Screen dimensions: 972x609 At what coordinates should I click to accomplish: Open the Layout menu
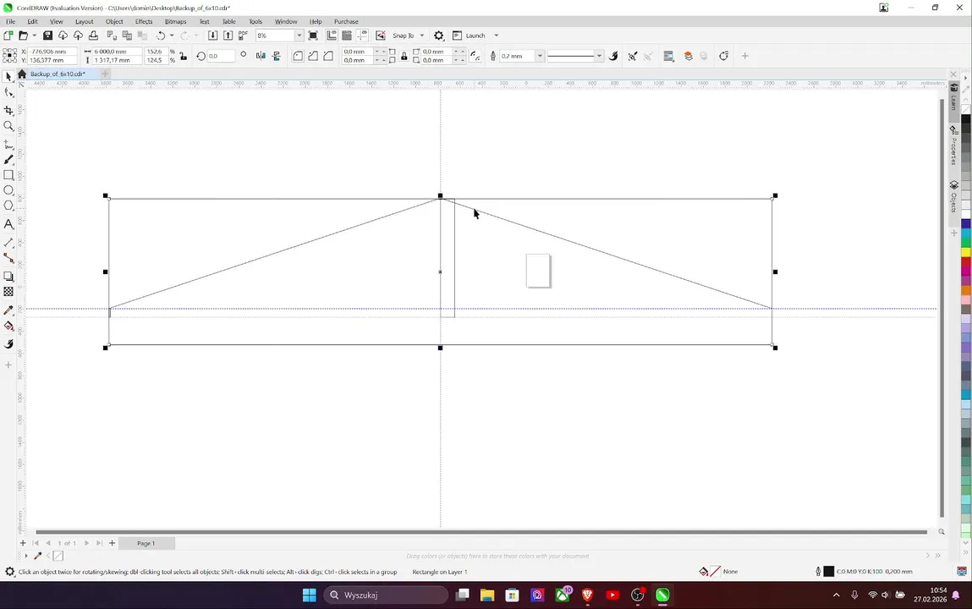(x=85, y=21)
